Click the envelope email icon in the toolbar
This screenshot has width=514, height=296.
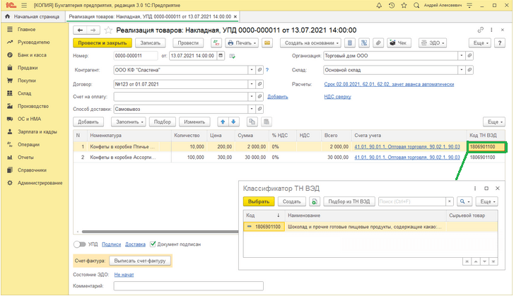(x=267, y=43)
